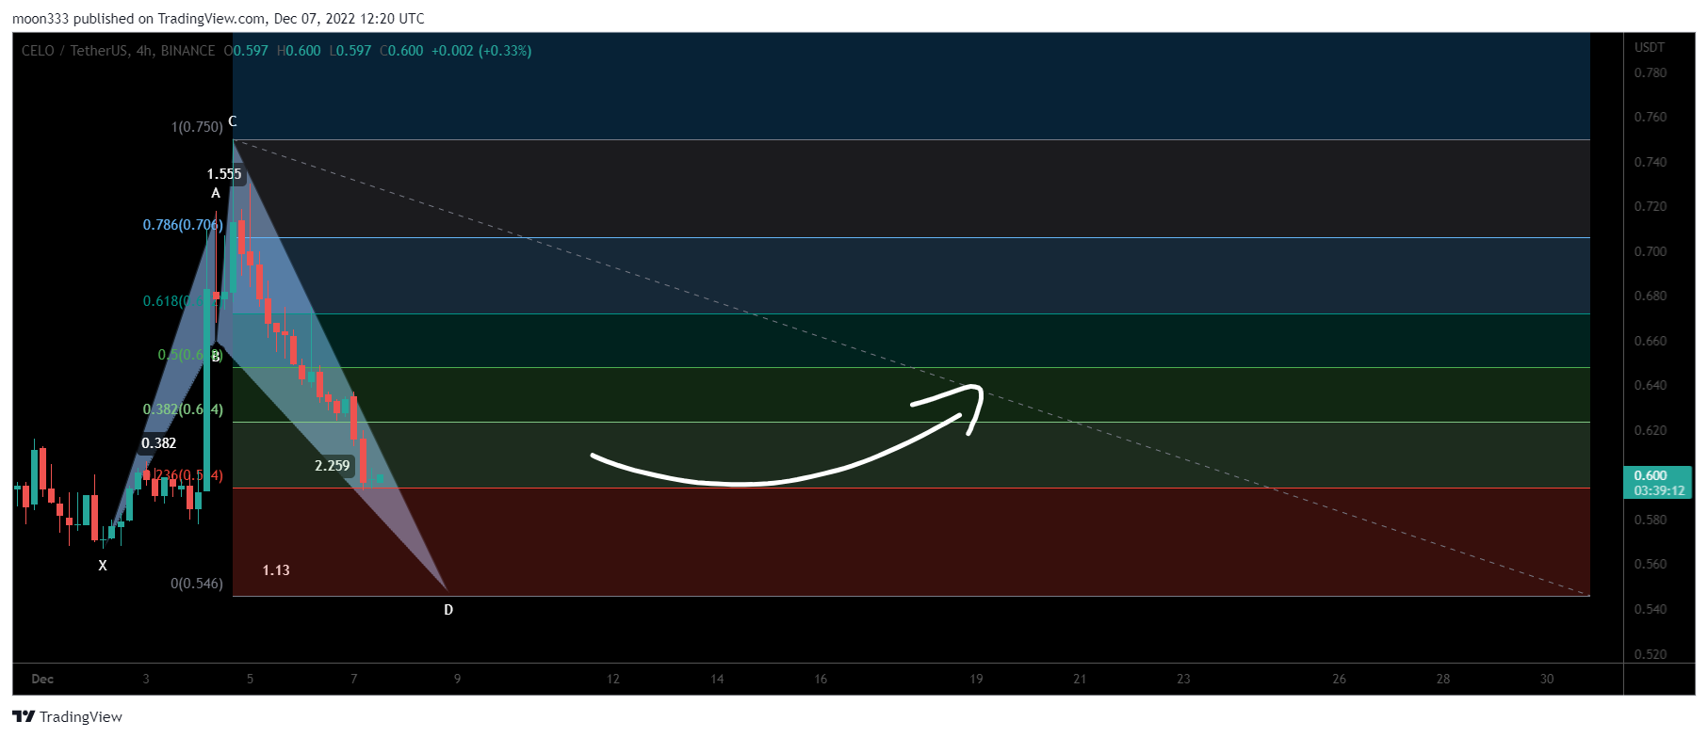Click the +0.002 (+0.33%) change value
The height and width of the screenshot is (737, 1708).
(x=481, y=51)
